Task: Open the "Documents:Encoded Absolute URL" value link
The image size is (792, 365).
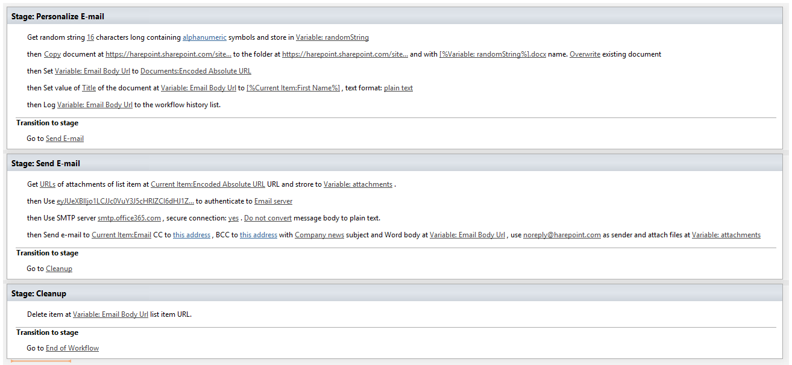Action: tap(196, 71)
